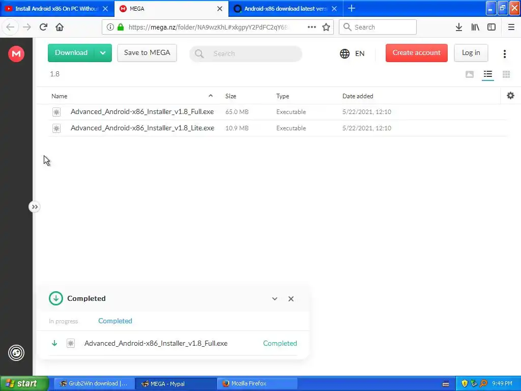Open the transfers icon at sidebar bottom

click(x=16, y=353)
